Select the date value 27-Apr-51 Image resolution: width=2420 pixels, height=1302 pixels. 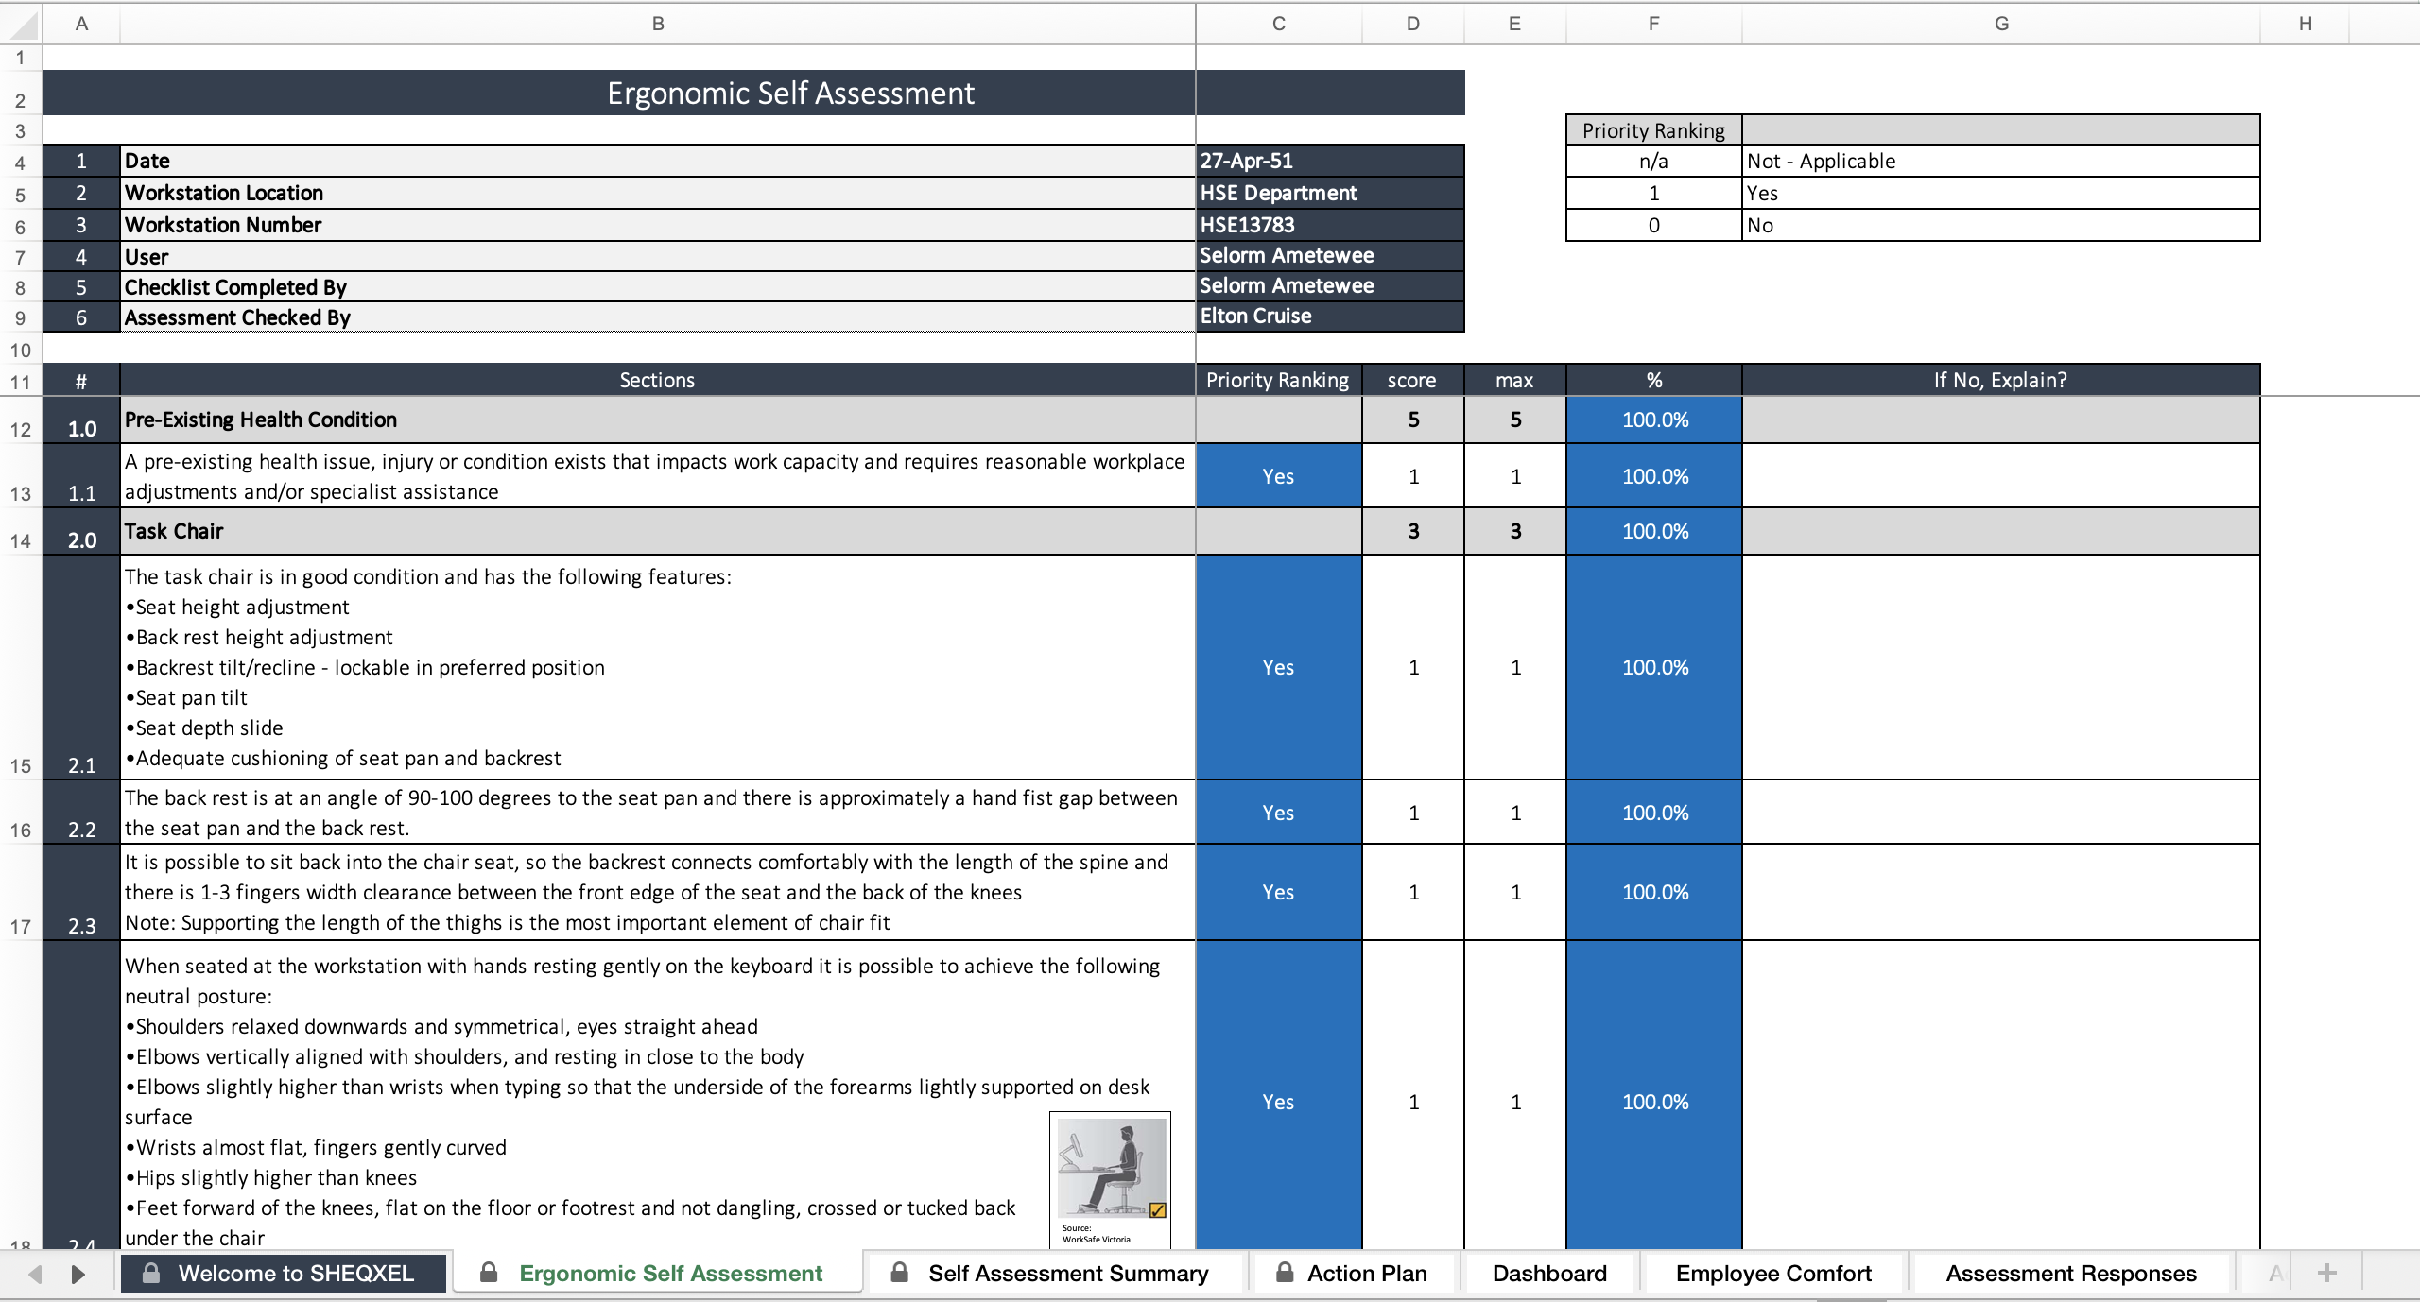tap(1330, 161)
